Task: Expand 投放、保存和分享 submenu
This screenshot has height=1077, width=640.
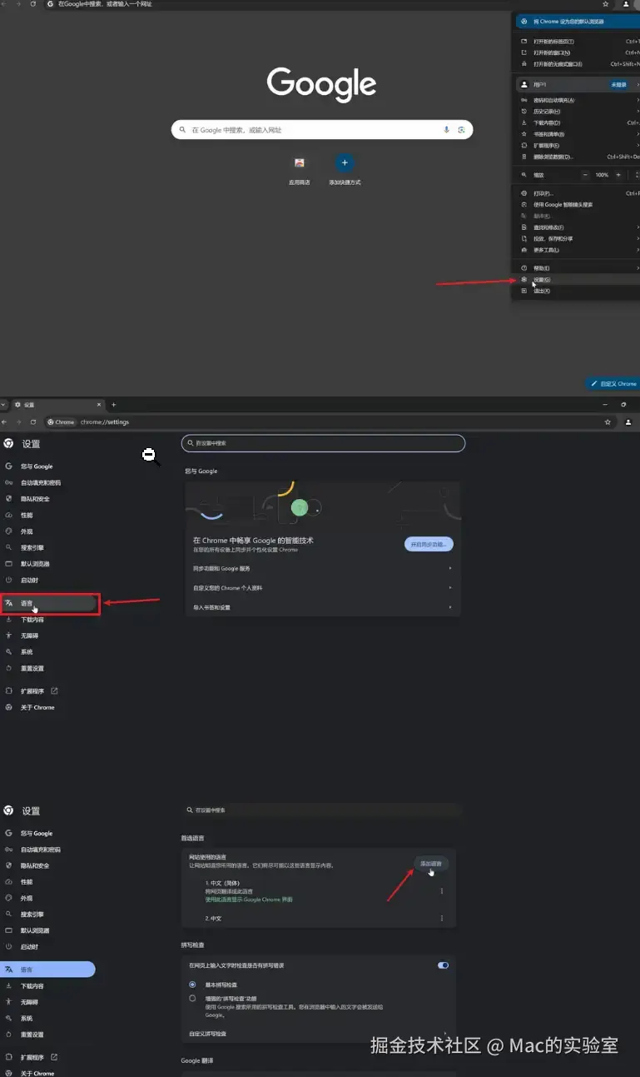Action: 578,238
